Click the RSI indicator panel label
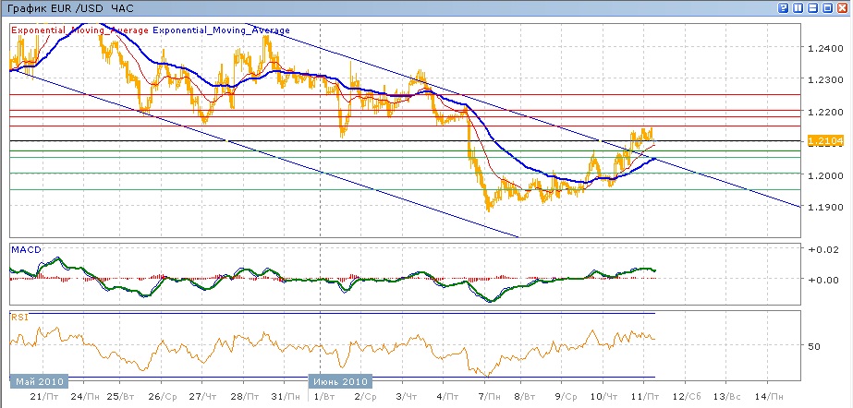 pyautogui.click(x=18, y=317)
